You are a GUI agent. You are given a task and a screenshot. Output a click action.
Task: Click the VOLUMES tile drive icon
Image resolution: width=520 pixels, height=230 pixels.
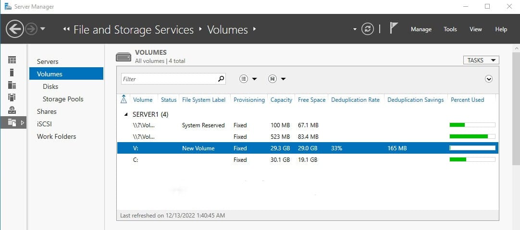coord(124,57)
